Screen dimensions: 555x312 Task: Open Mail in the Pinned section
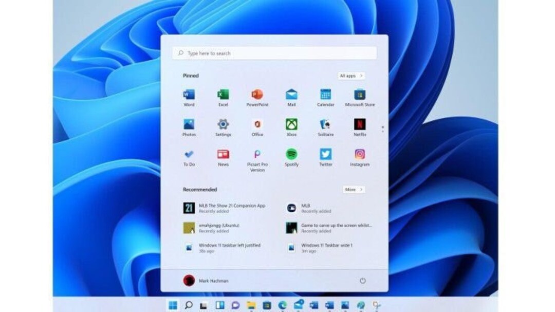[x=291, y=98]
